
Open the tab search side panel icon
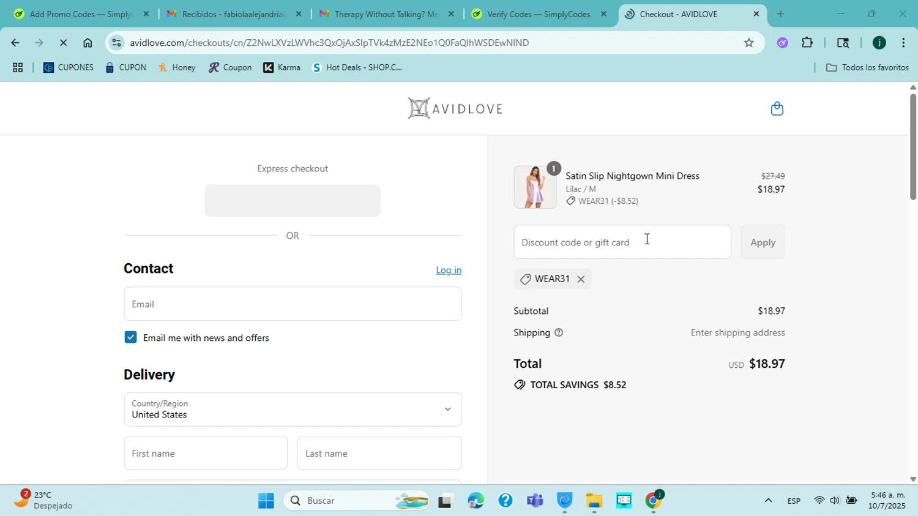pos(843,42)
